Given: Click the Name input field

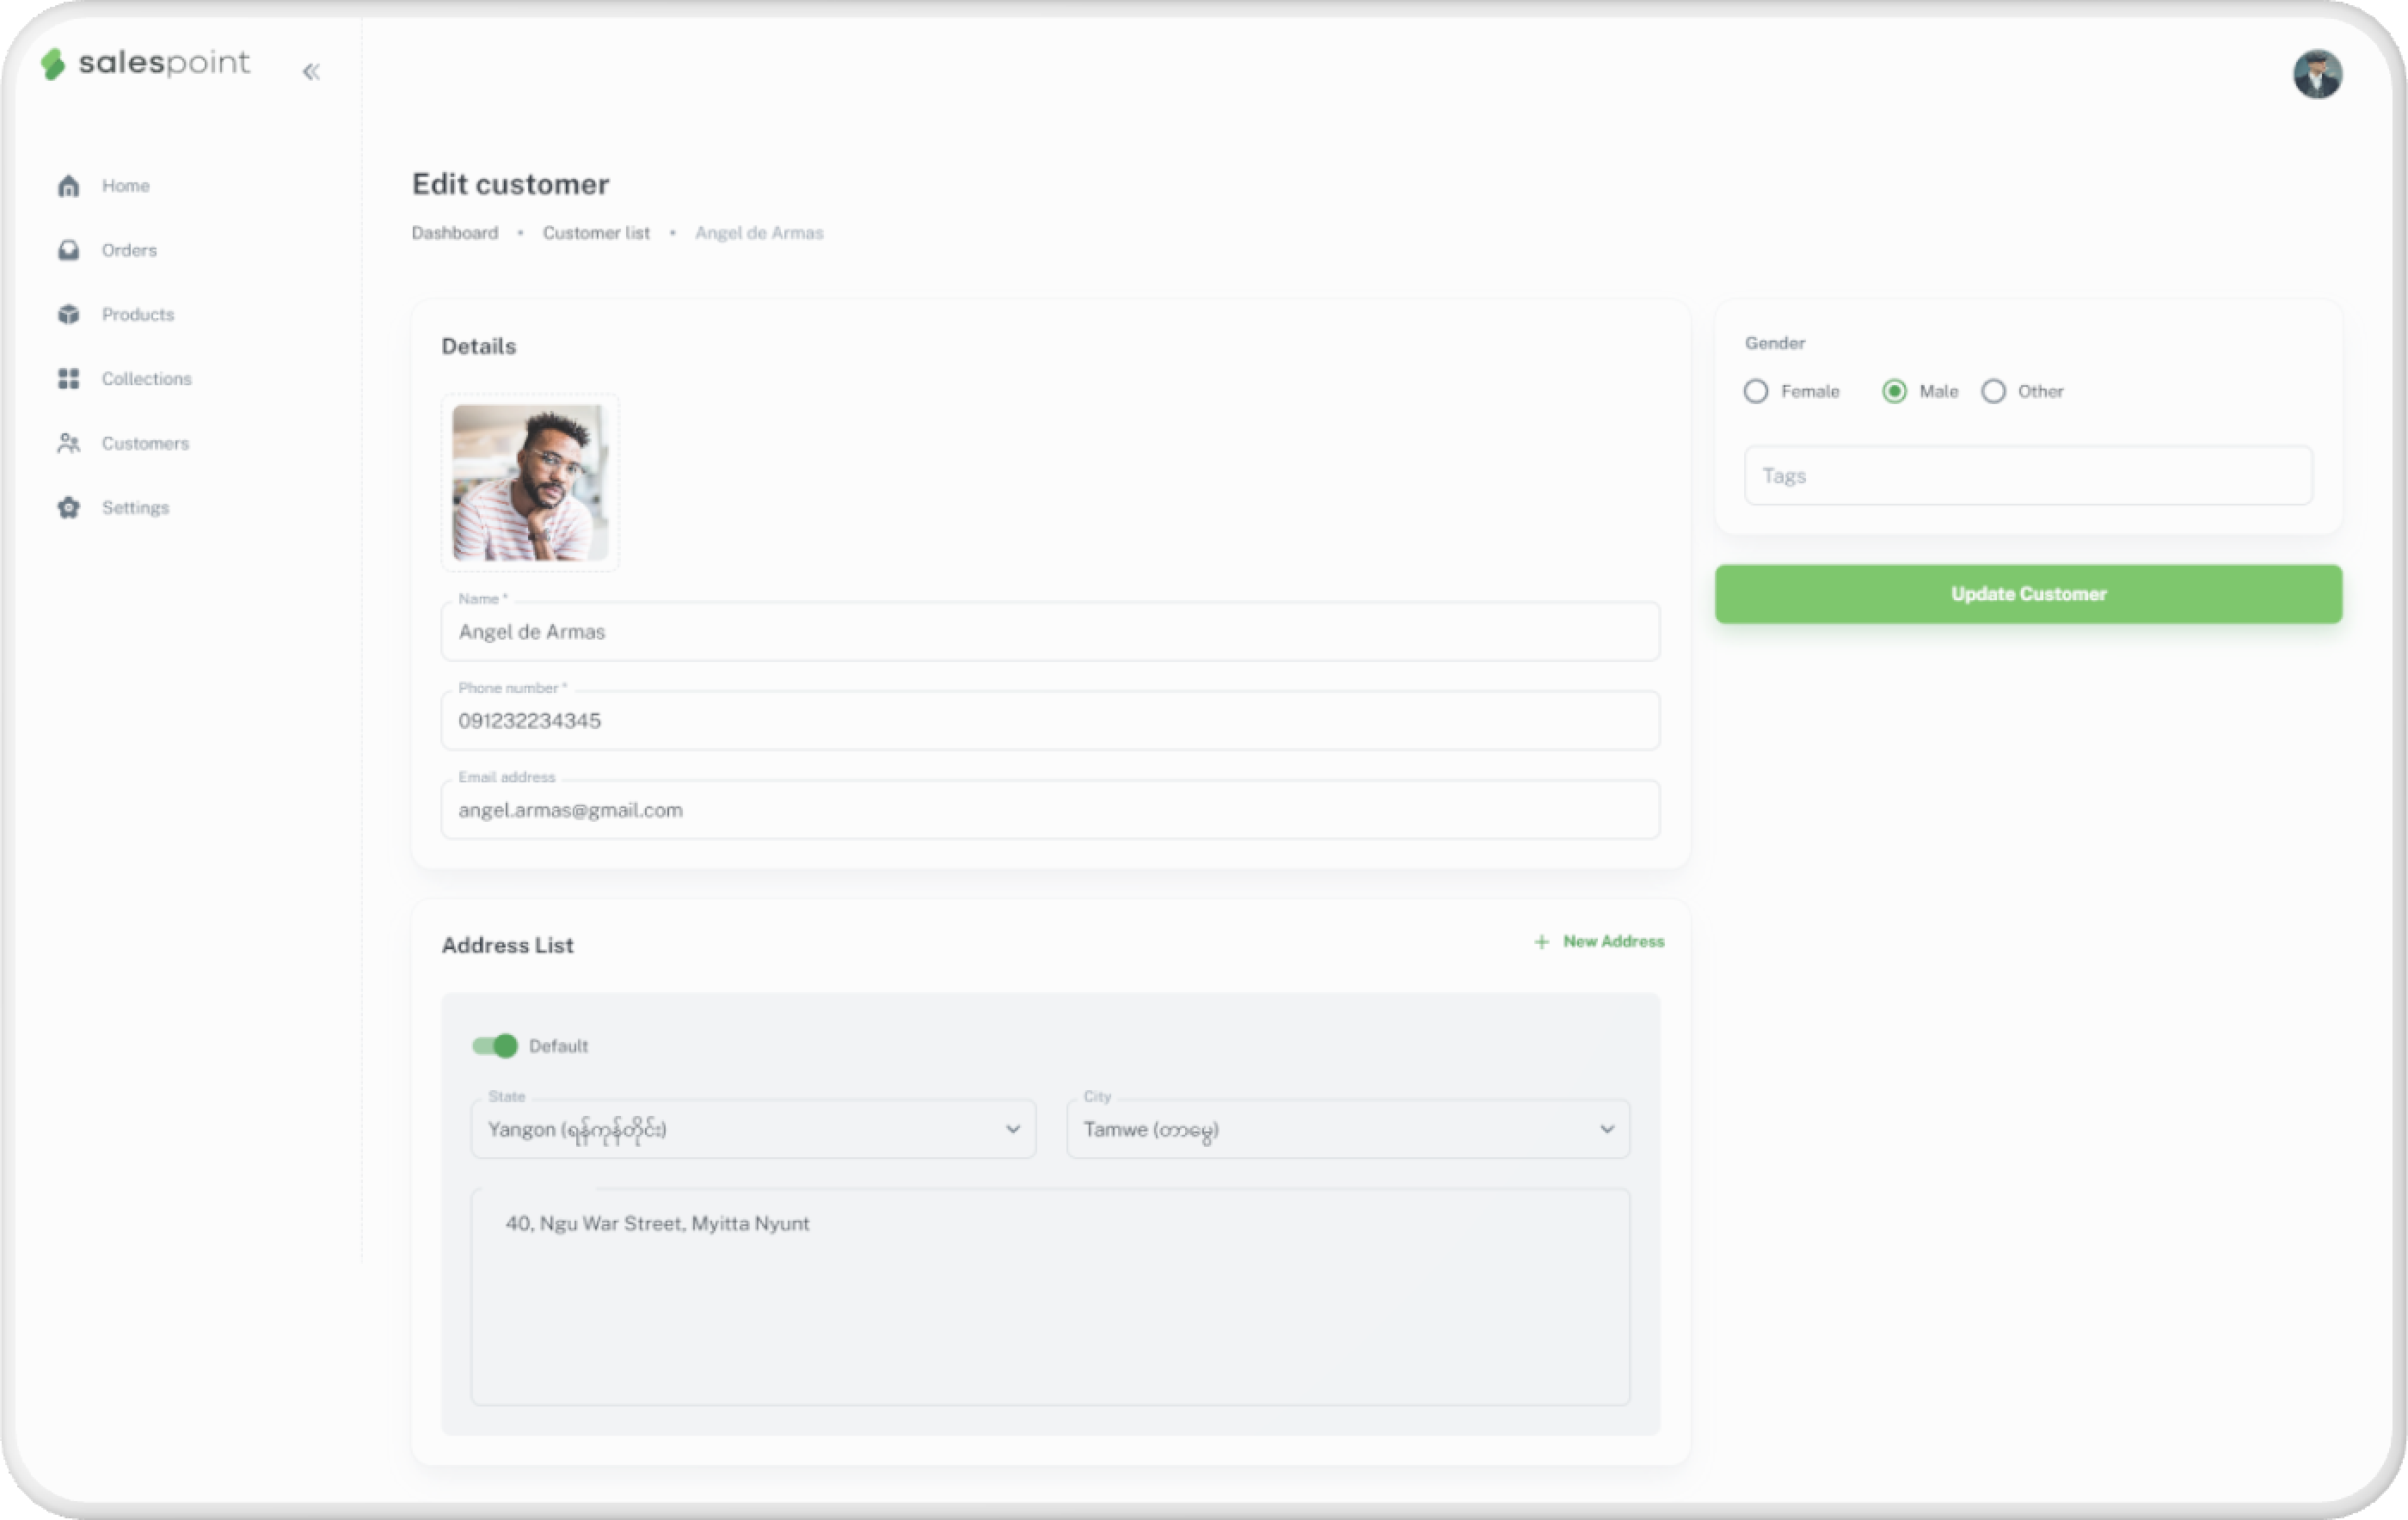Looking at the screenshot, I should pos(1050,631).
